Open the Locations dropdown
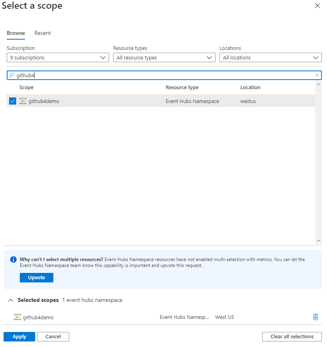Viewport: 327px width, 347px height. [x=270, y=57]
